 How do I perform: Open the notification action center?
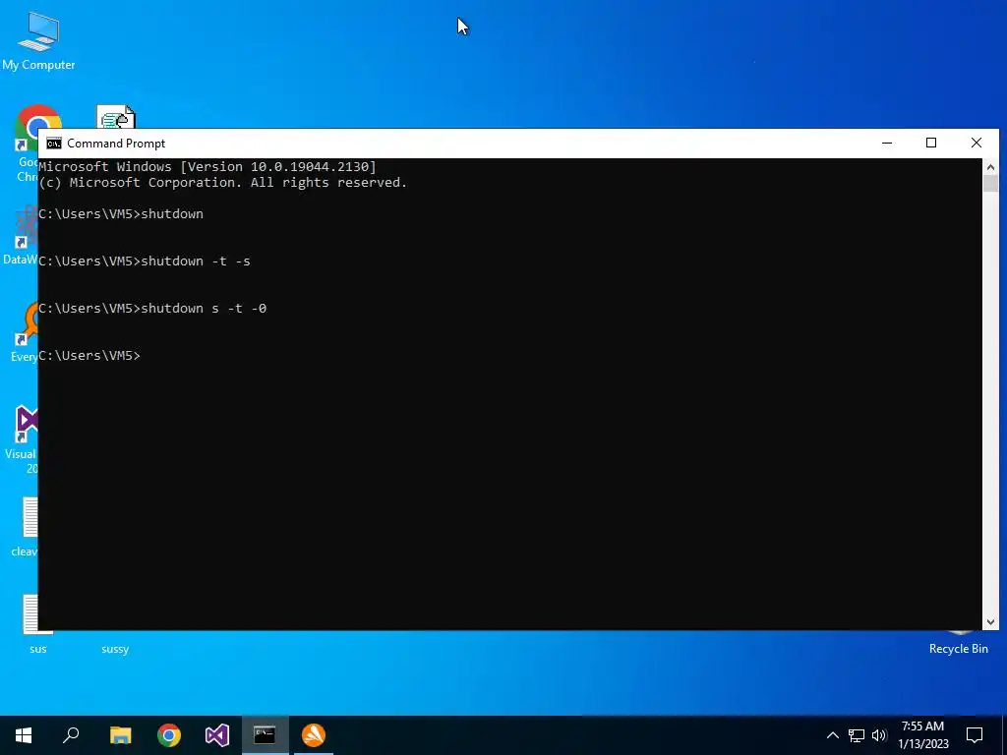(975, 735)
